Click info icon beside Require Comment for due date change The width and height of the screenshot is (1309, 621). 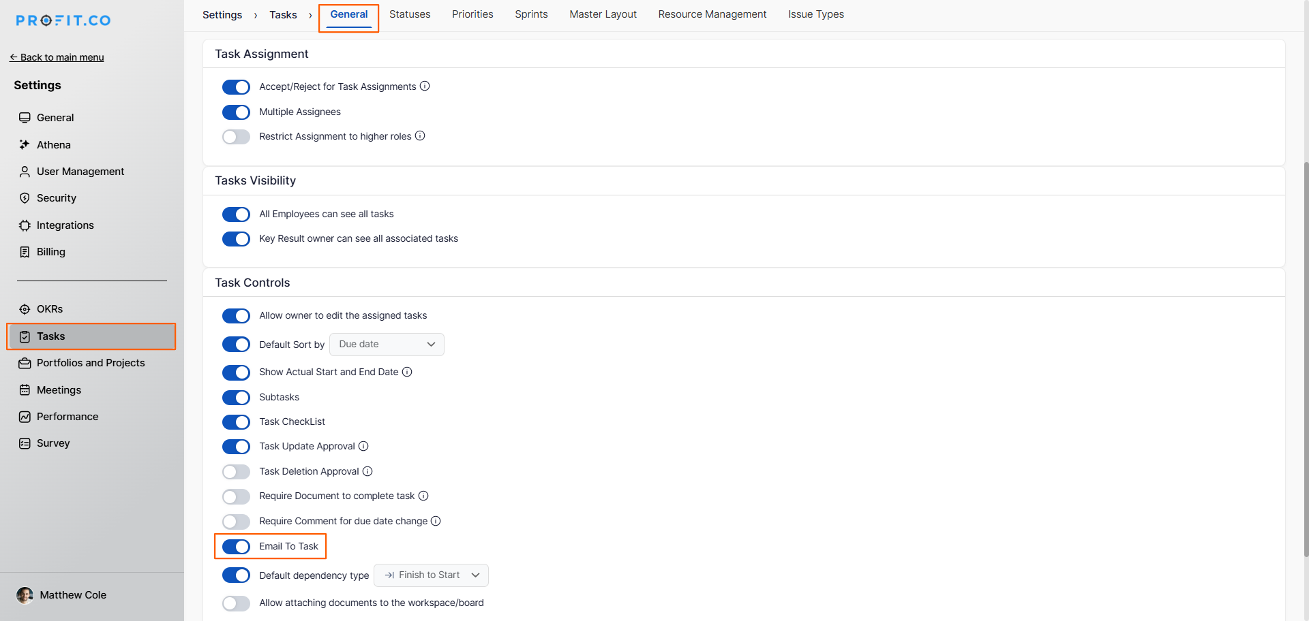coord(436,521)
